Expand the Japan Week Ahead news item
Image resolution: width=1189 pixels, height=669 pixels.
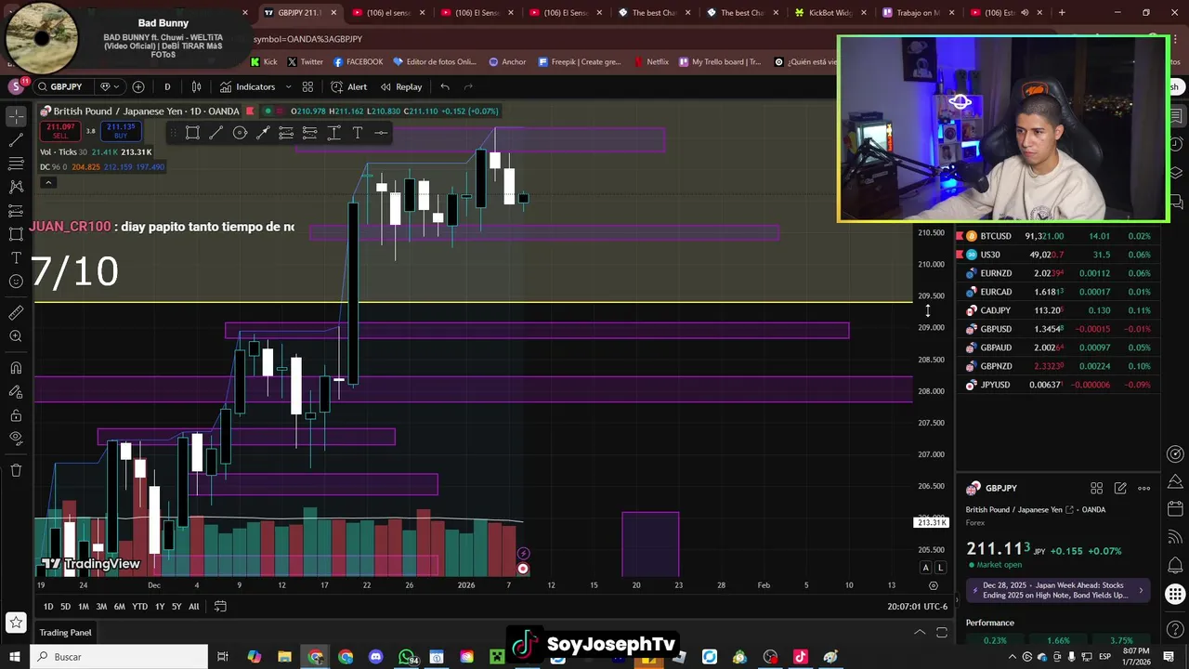[1059, 590]
